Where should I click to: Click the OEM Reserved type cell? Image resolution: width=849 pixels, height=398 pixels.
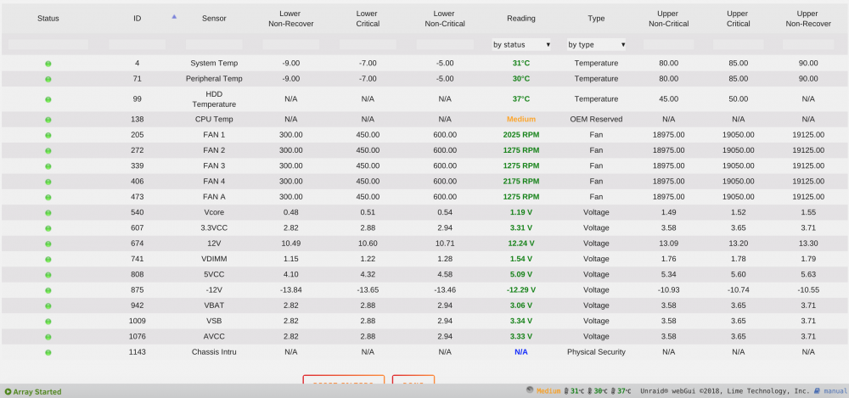pos(596,119)
